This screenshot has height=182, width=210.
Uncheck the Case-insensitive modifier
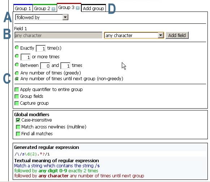[18, 120]
